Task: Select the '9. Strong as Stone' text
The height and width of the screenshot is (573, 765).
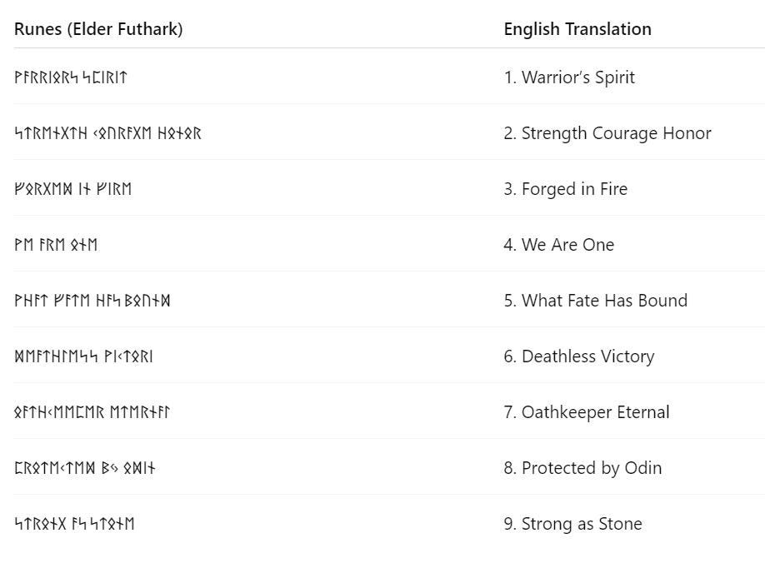Action: click(x=572, y=524)
